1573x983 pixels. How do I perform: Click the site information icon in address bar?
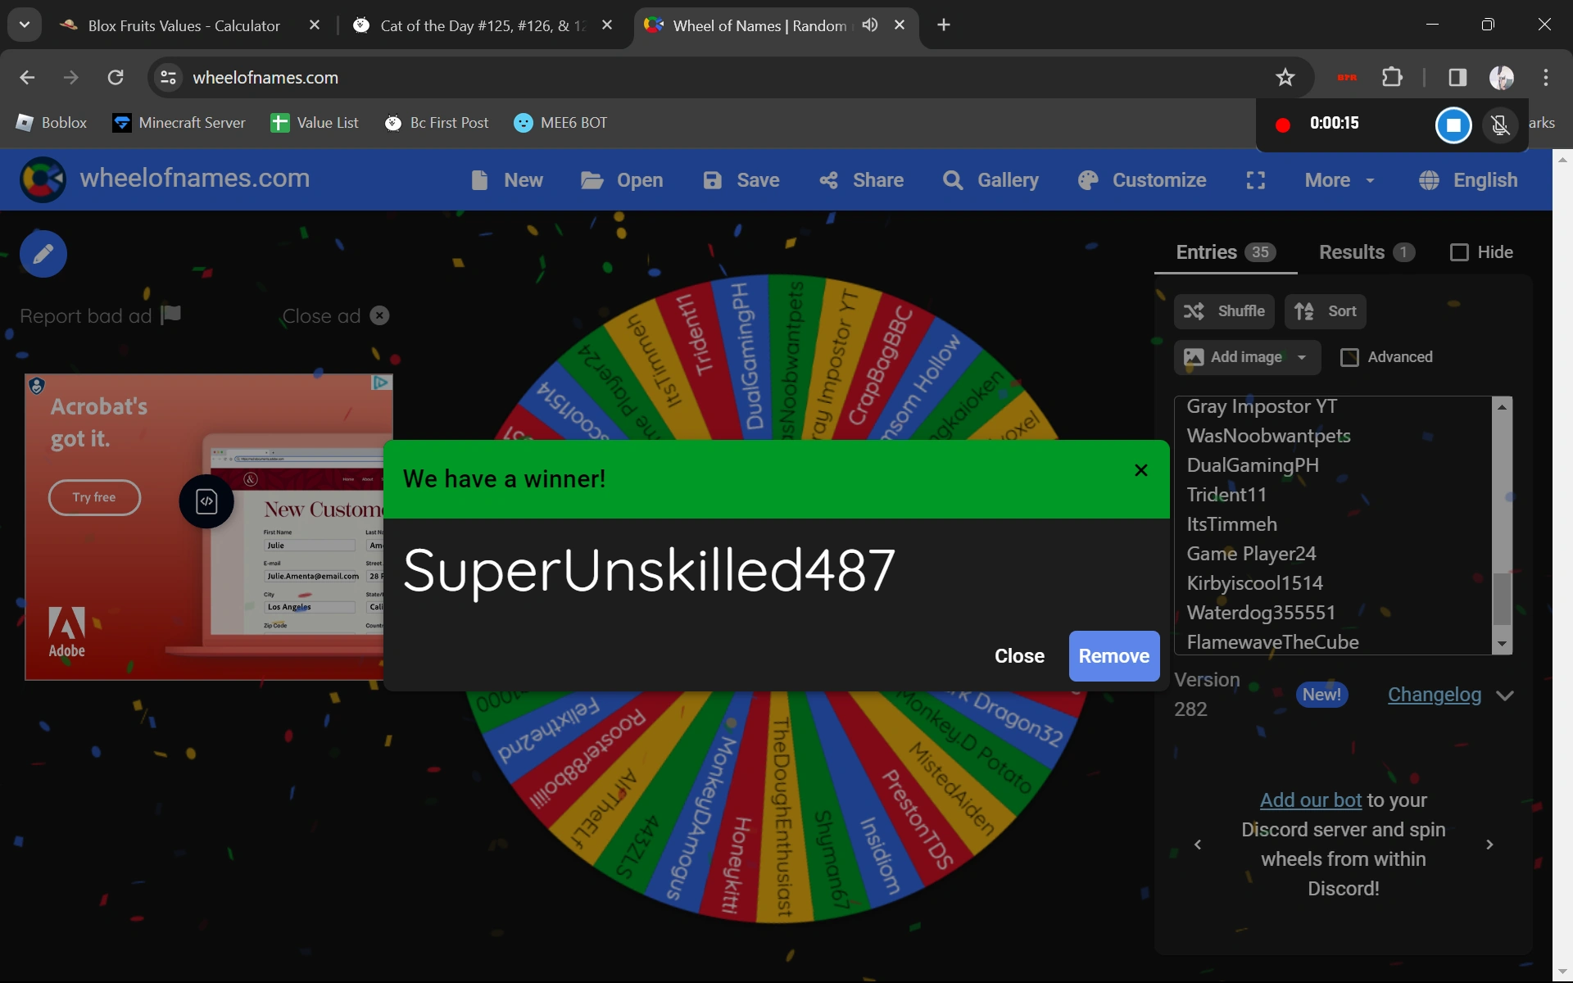click(168, 77)
